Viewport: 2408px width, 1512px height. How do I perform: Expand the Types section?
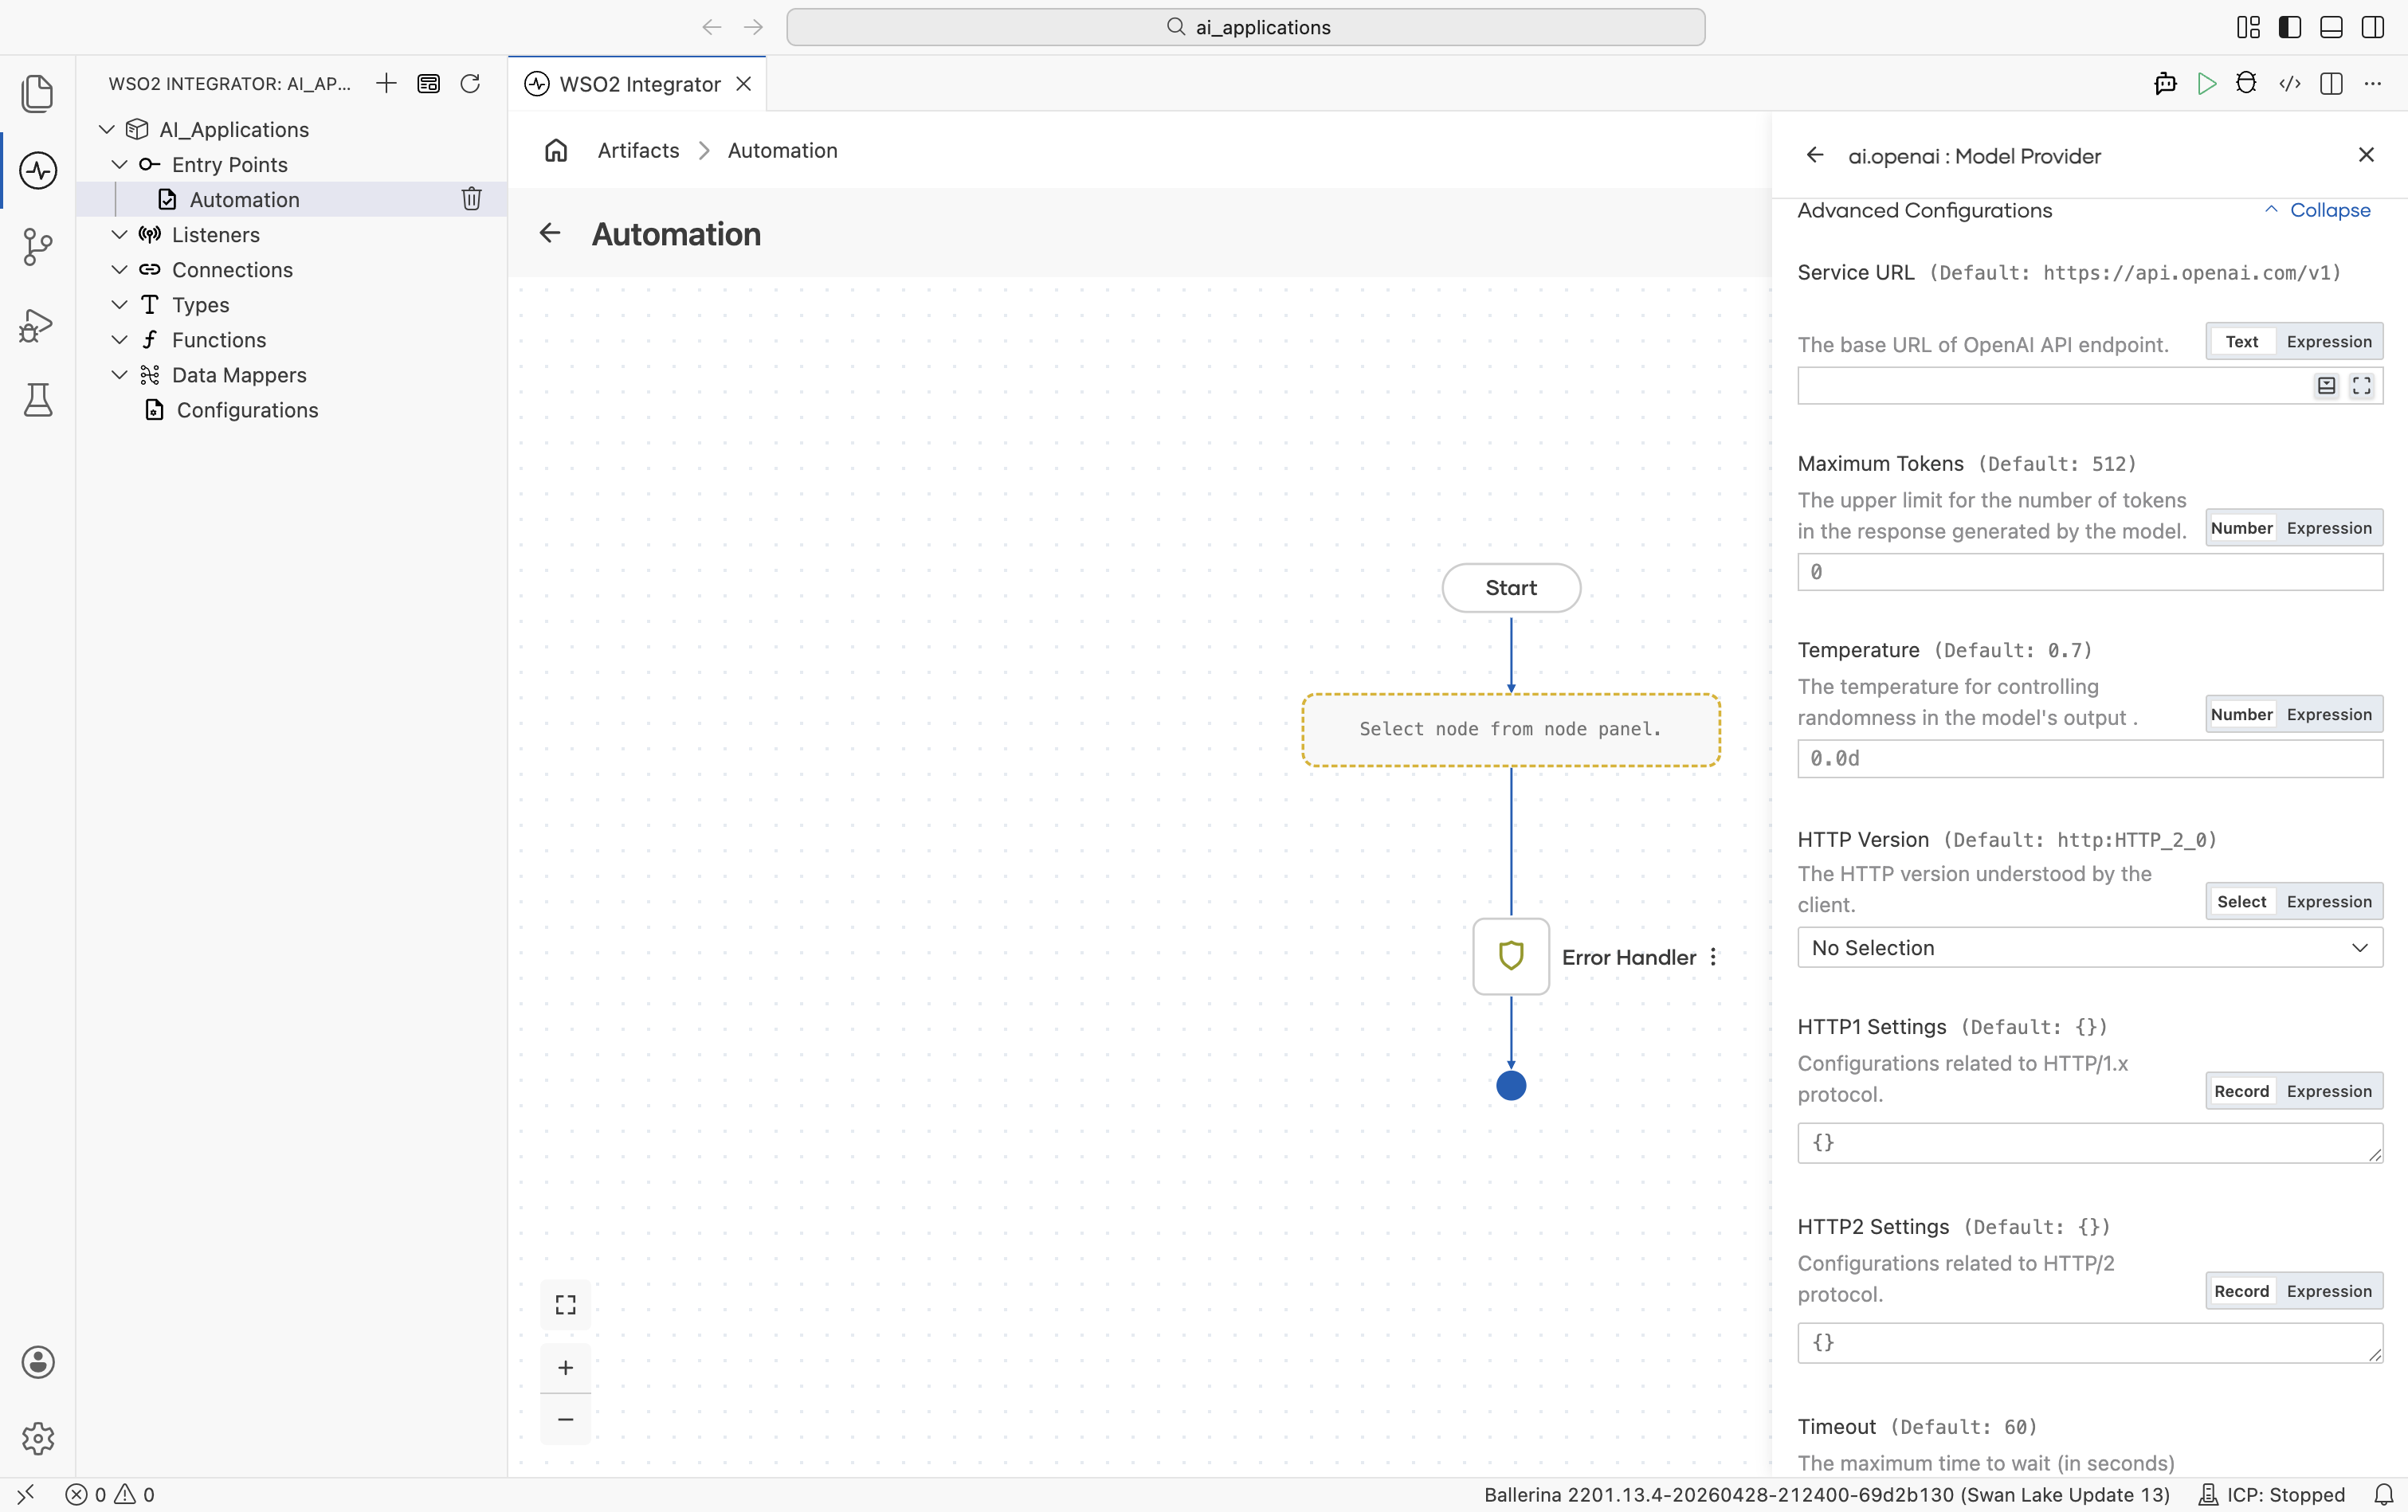(119, 305)
